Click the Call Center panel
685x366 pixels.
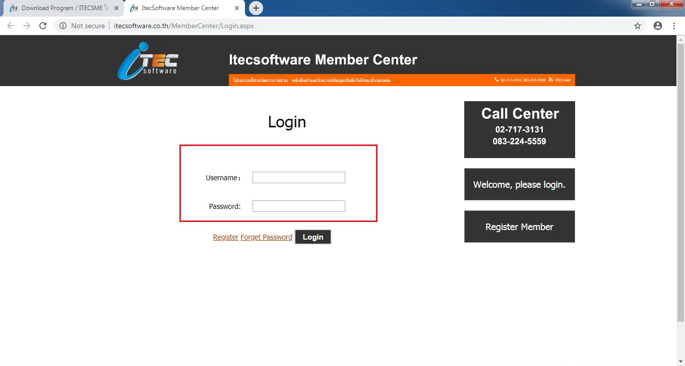tap(520, 129)
